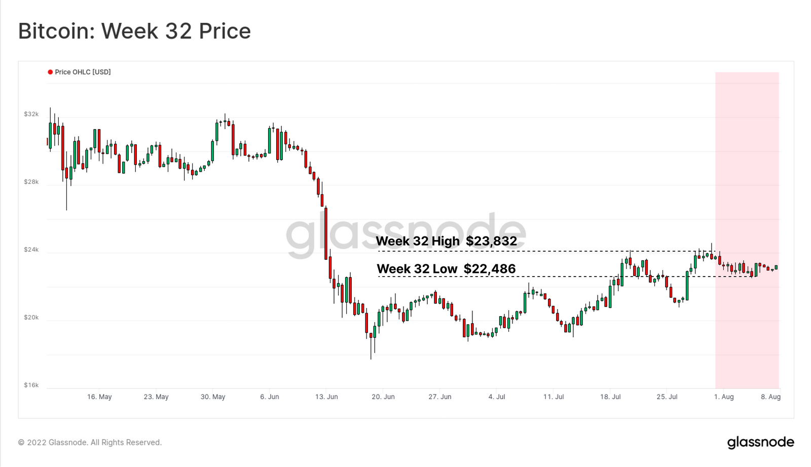Viewport: 811px width, 467px height.
Task: Click the glassnode logo at bottom right
Action: pos(760,443)
